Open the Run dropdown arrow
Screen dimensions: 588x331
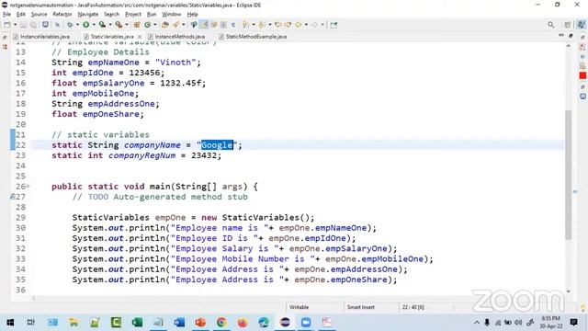[94, 25]
